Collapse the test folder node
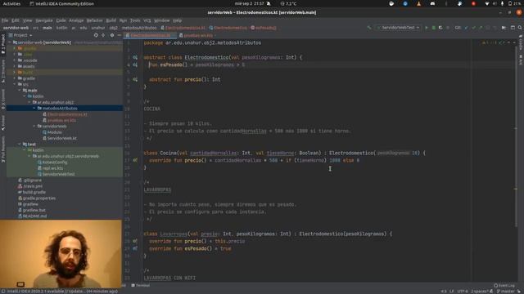Viewport: 524px width, 294px height. click(x=20, y=145)
